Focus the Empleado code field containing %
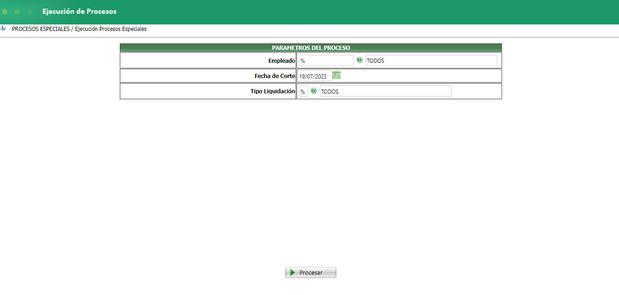 coord(326,60)
